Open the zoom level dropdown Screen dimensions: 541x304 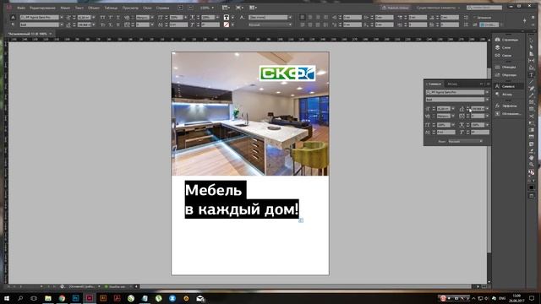click(212, 8)
